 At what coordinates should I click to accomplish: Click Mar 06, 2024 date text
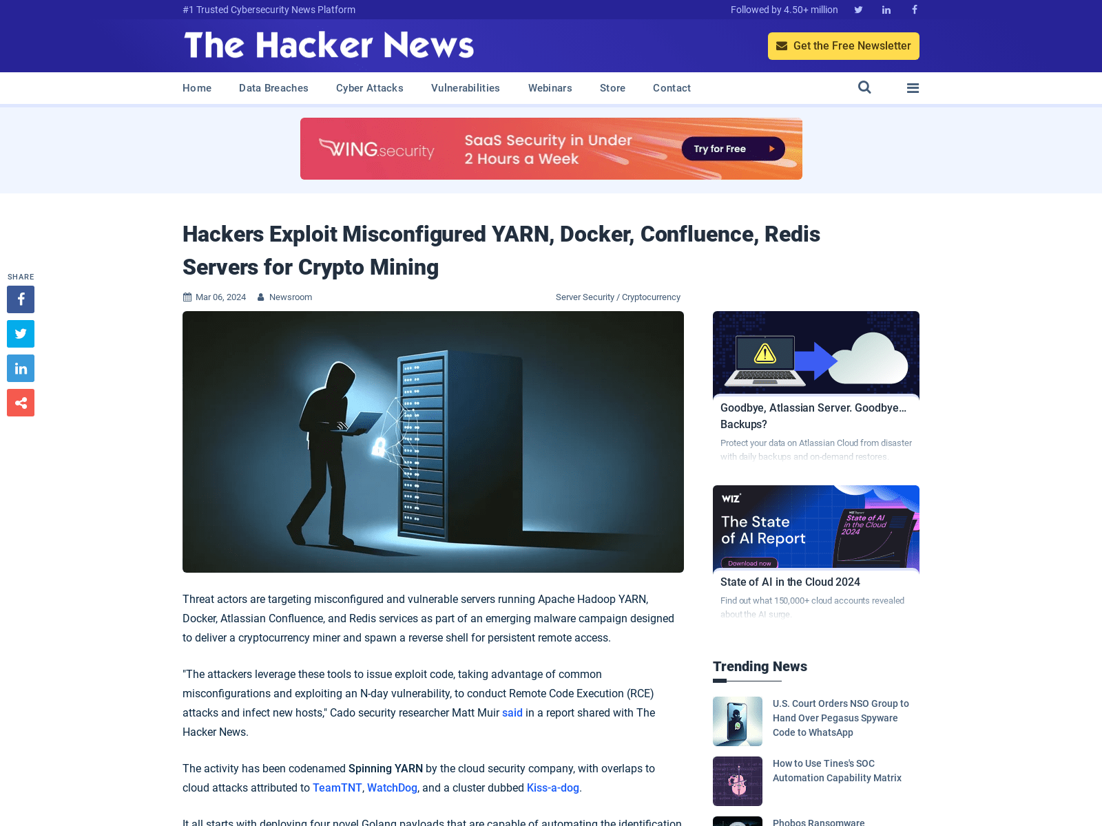click(220, 297)
